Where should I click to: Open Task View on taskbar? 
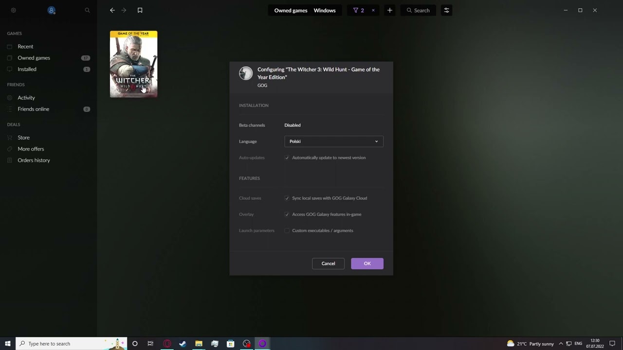(150, 344)
